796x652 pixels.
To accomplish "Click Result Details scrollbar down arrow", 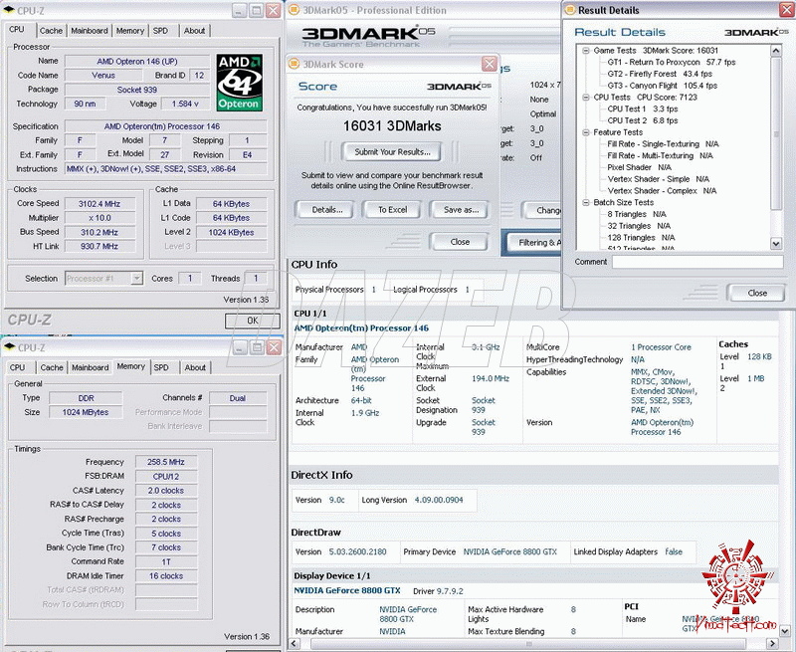I will [x=776, y=243].
